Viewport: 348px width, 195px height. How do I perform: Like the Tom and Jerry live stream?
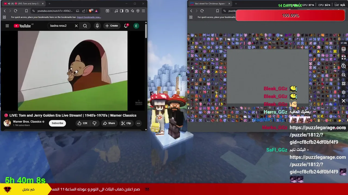[82, 123]
